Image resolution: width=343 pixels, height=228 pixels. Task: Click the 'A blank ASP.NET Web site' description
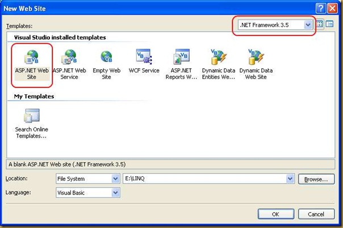click(x=67, y=164)
